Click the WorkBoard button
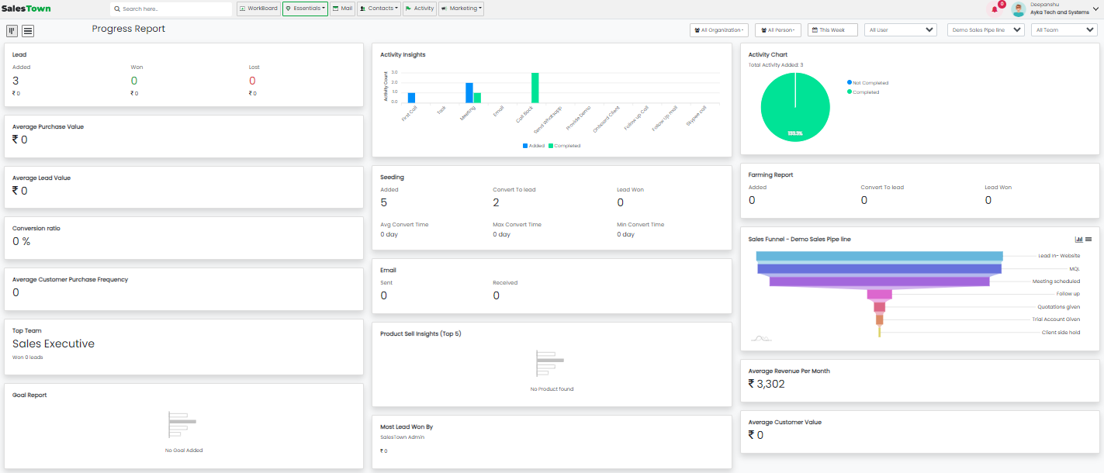 258,9
